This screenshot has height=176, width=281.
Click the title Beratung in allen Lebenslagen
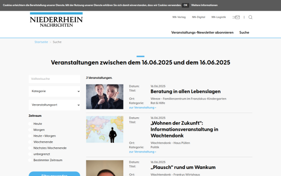(x=185, y=92)
